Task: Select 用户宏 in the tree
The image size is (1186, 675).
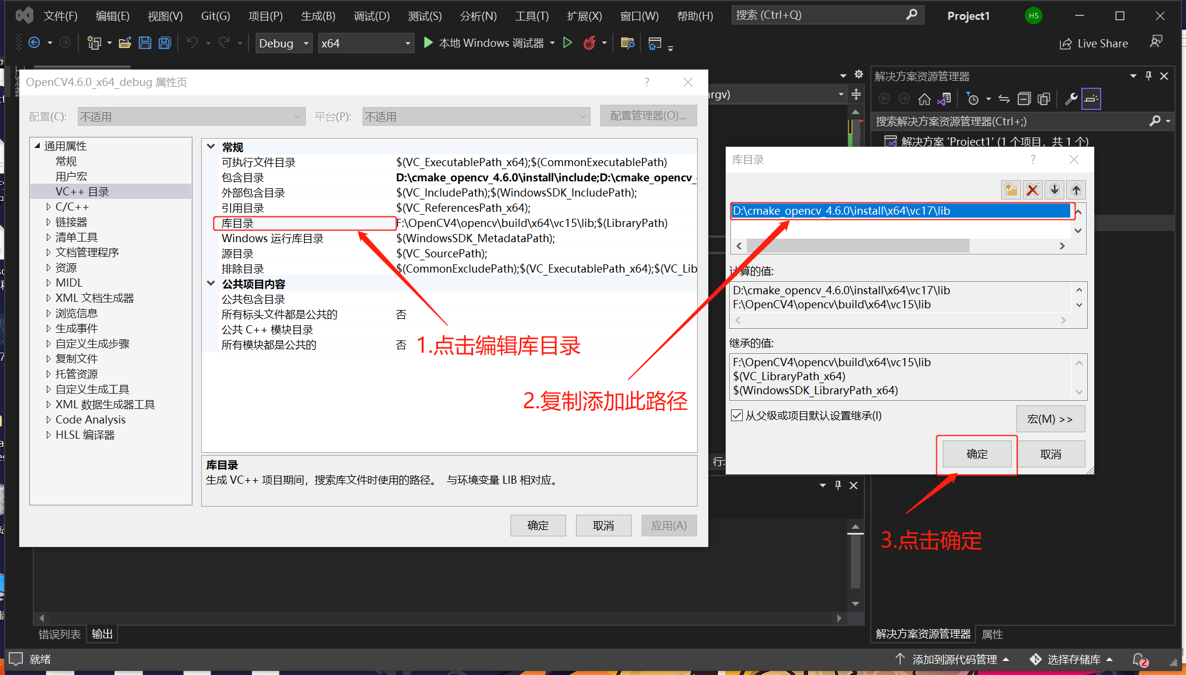Action: click(71, 176)
